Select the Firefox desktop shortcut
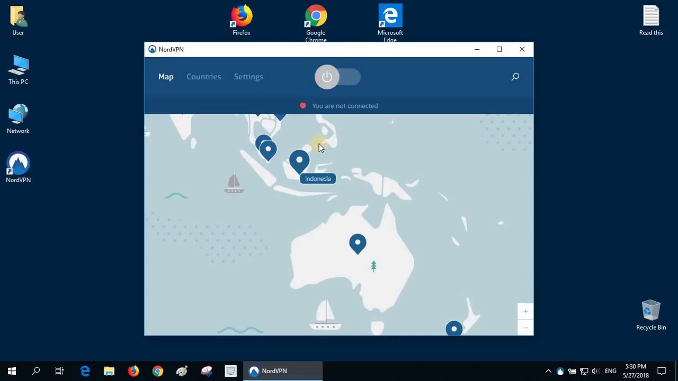 [x=242, y=21]
